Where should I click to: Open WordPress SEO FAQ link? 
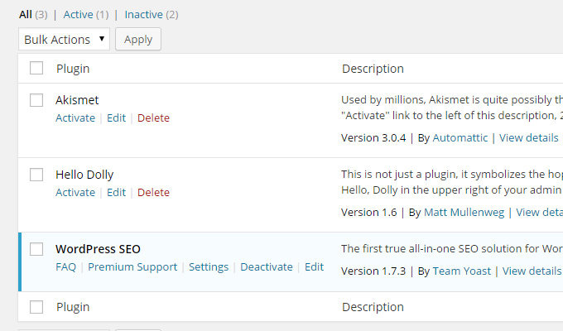point(65,267)
